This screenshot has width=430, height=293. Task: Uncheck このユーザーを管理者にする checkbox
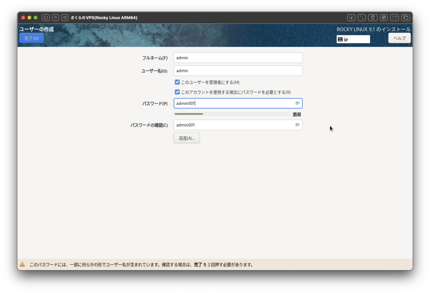(177, 82)
